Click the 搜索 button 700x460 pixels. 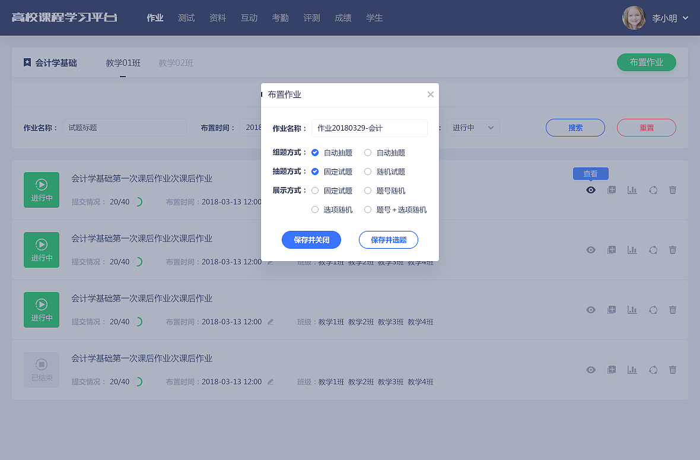[575, 128]
